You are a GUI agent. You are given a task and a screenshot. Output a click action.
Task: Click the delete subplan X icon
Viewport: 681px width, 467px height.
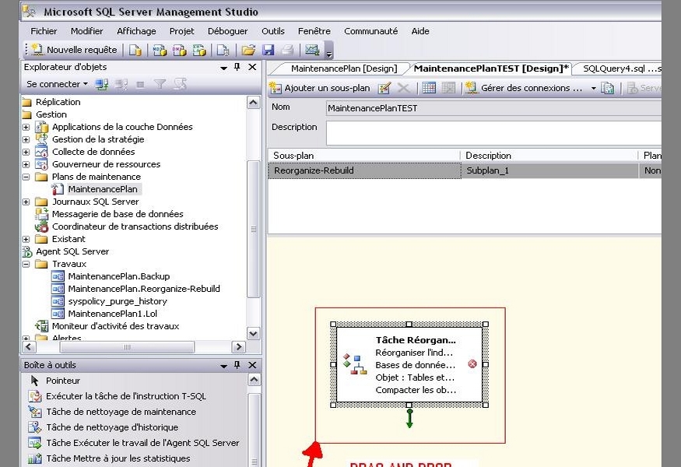pos(403,88)
